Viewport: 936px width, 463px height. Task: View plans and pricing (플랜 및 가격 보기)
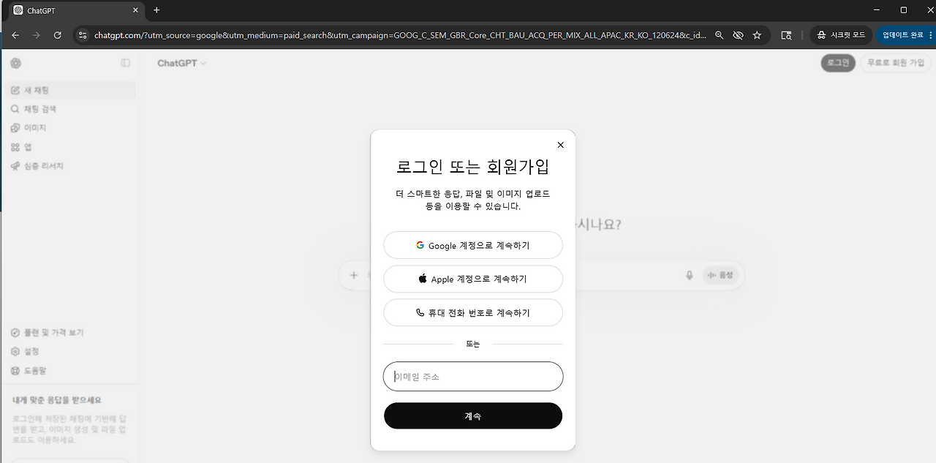point(70,332)
